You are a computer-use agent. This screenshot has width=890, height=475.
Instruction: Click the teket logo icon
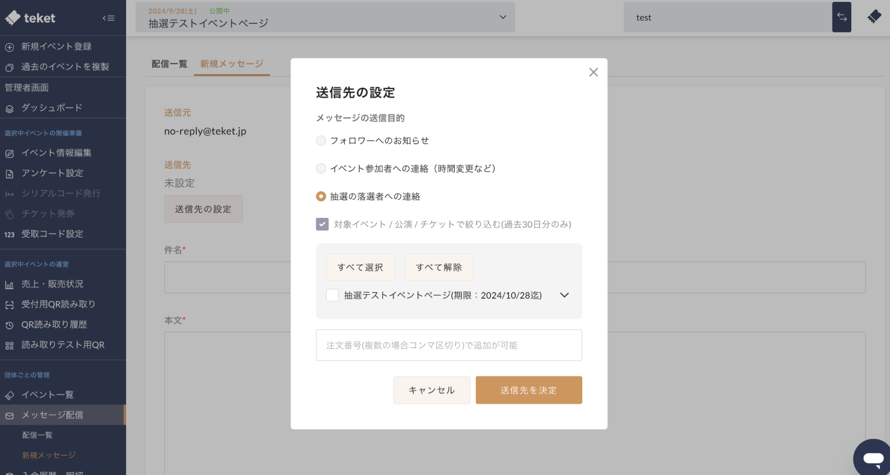(x=12, y=18)
